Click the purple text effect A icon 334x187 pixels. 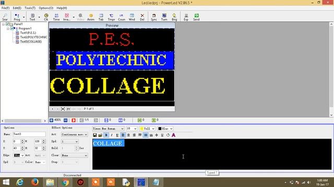tap(174, 135)
